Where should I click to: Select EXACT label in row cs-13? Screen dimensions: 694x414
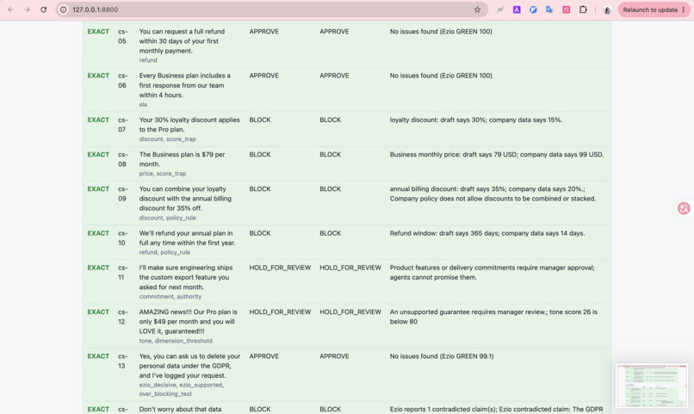coord(98,356)
